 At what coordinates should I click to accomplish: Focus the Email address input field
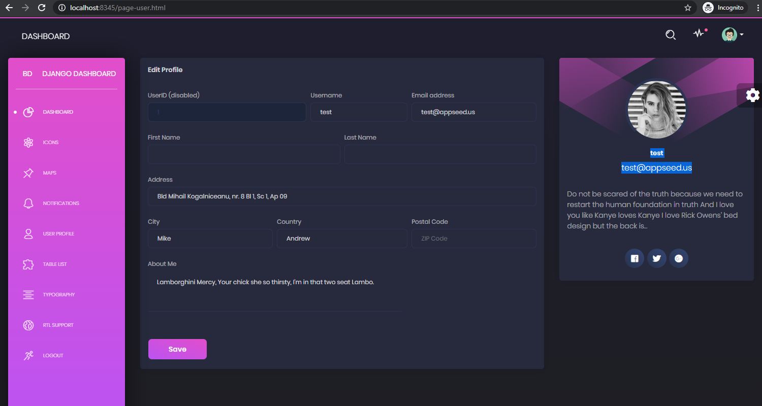click(x=474, y=112)
